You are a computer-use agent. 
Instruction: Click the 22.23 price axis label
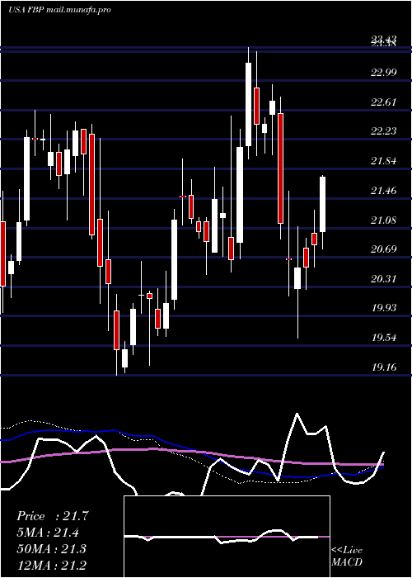click(384, 131)
